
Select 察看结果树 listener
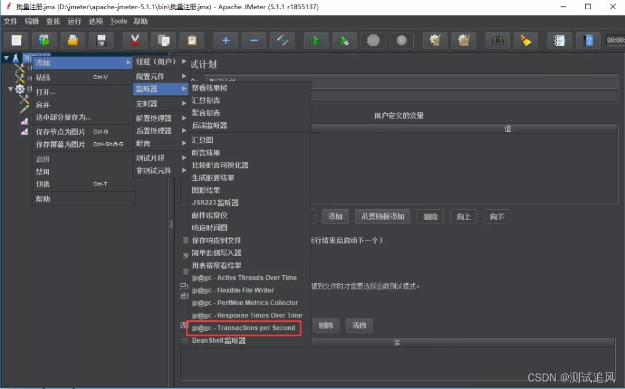click(249, 88)
